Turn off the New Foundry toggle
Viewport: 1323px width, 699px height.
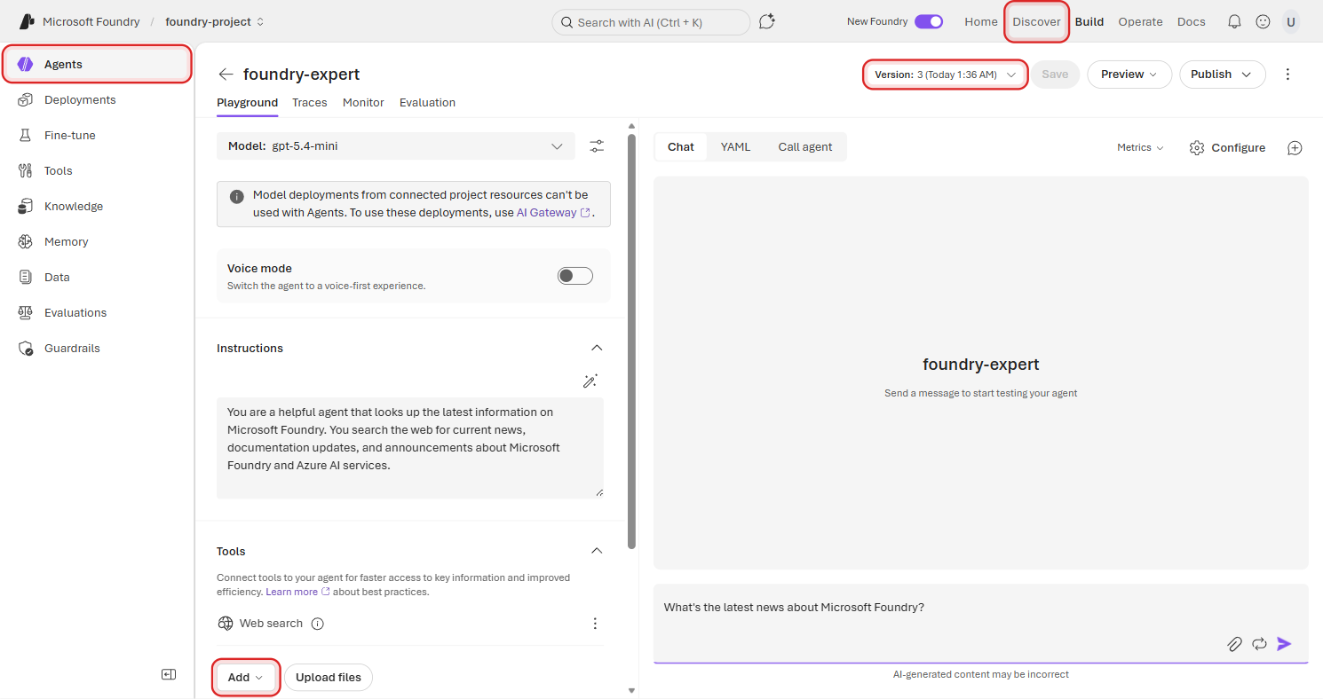(x=929, y=22)
